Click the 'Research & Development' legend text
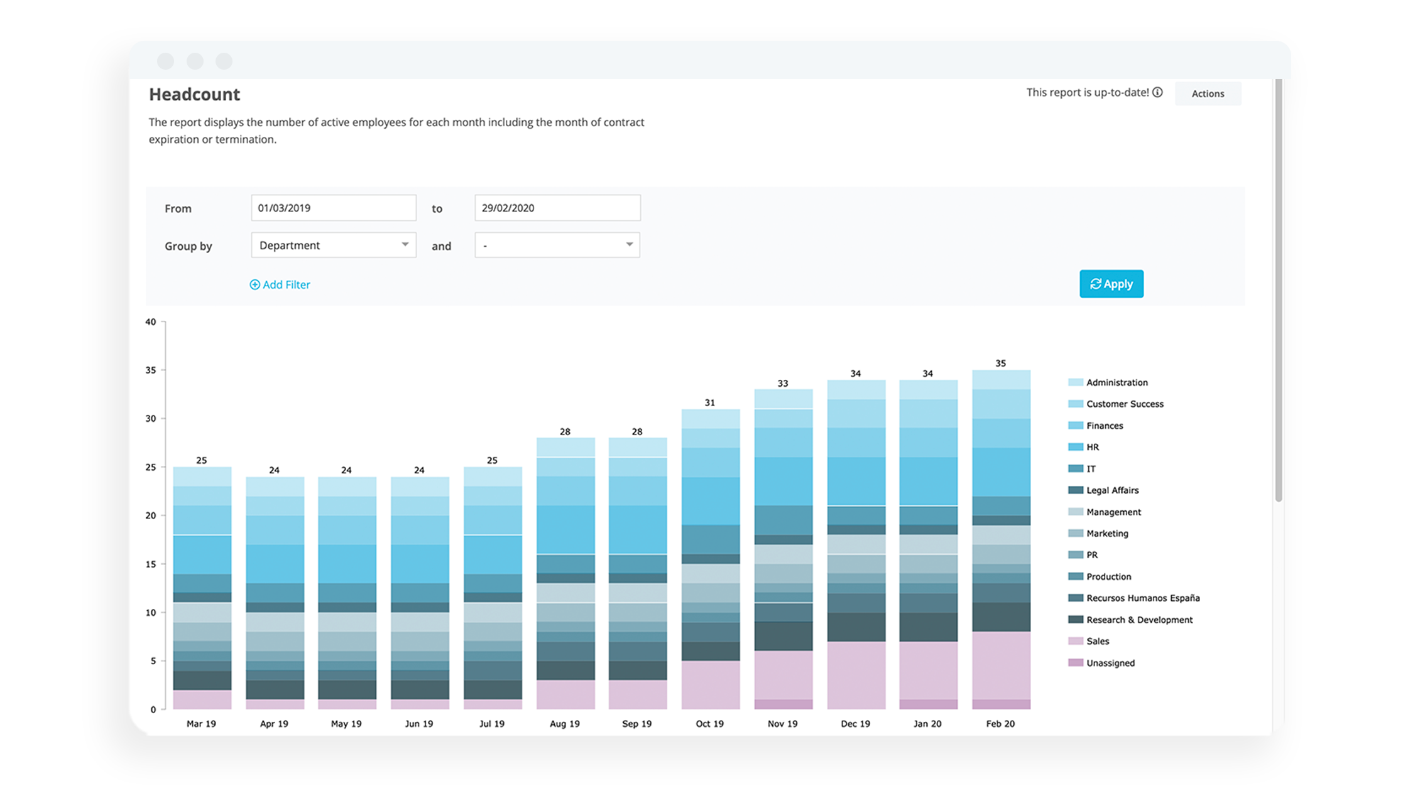Image resolution: width=1420 pixels, height=791 pixels. tap(1139, 620)
